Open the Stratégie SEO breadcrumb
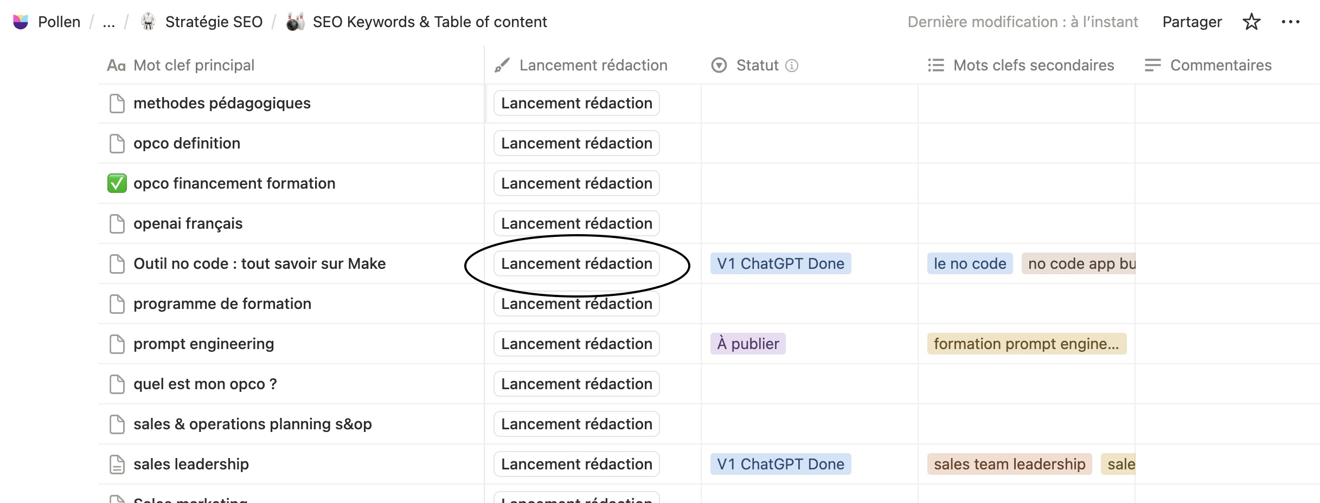This screenshot has height=503, width=1320. point(214,22)
